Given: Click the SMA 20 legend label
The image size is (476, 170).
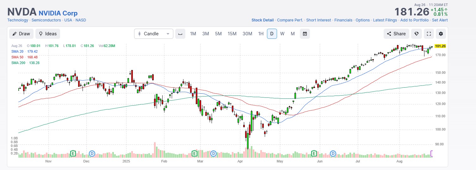Looking at the screenshot, I should click(x=17, y=51).
